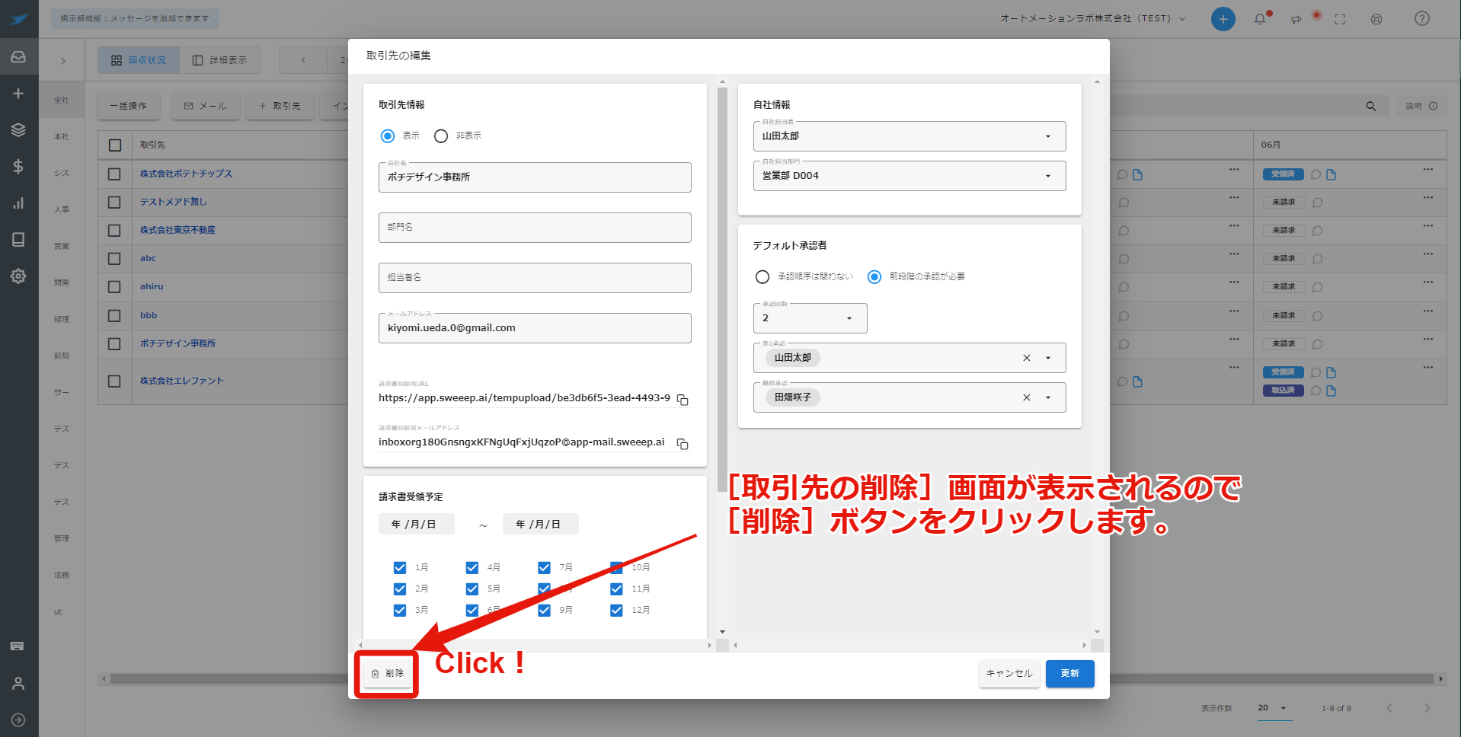Uncheck the 1月 checkbox
This screenshot has width=1461, height=737.
coord(400,567)
